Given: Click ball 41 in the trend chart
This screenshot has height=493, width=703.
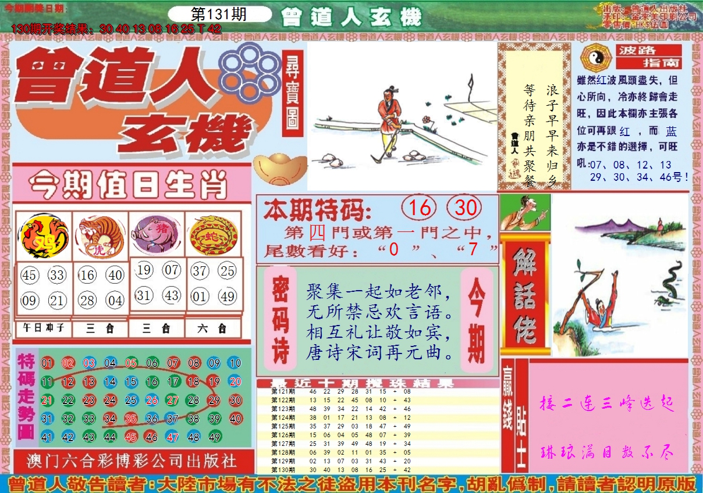Looking at the screenshot, I should (x=47, y=437).
